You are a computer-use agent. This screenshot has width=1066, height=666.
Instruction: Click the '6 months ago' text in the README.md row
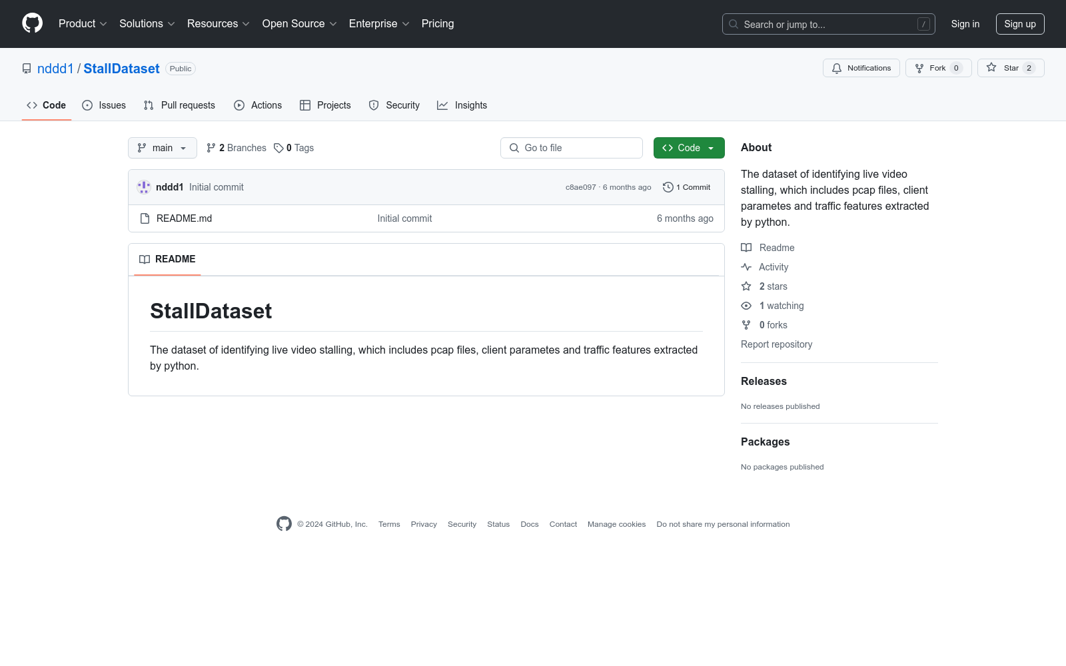pyautogui.click(x=685, y=218)
